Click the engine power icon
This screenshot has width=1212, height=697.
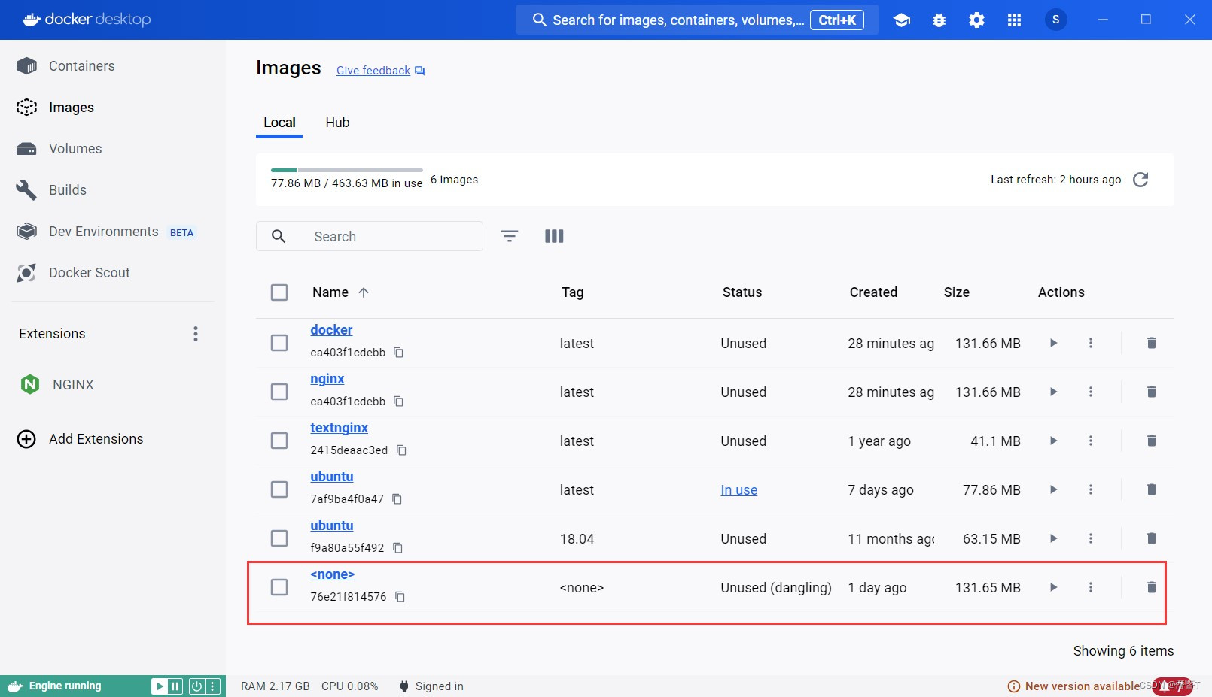point(196,686)
